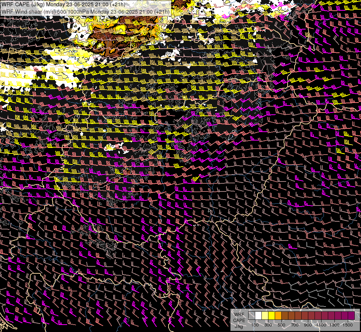The image size is (361, 332).
Task: Choose the orange 400–500 legend swatch
Action: pos(278,315)
